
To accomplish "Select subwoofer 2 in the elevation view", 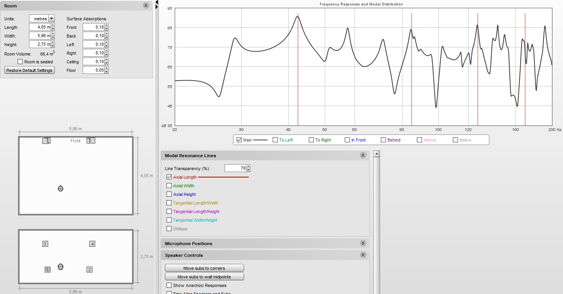I will coord(89,269).
